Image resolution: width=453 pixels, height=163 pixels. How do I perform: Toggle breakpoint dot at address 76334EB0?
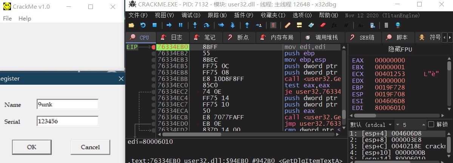[x=153, y=47]
